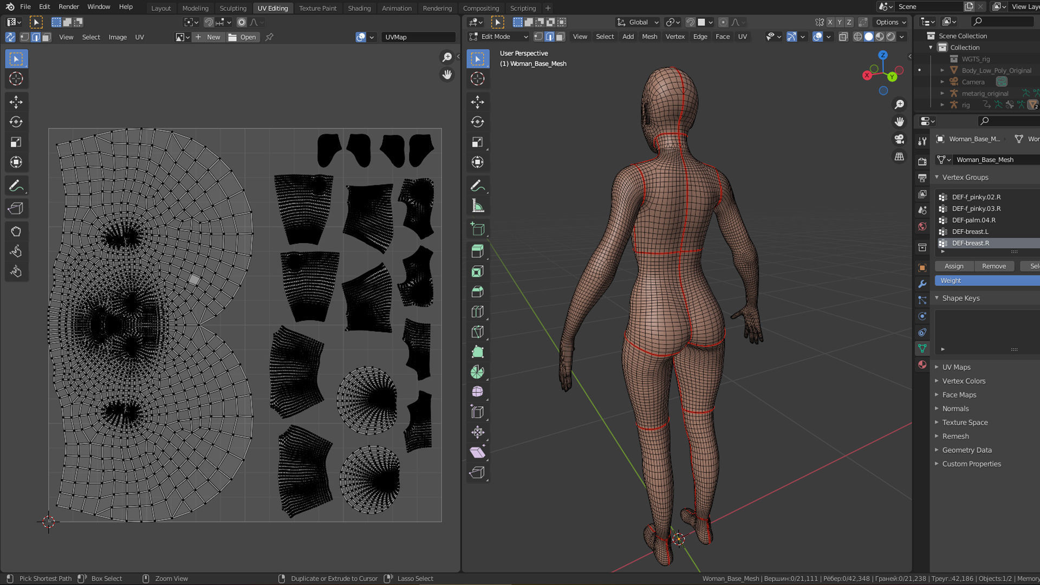Open the File menu
The height and width of the screenshot is (585, 1040).
tap(25, 7)
